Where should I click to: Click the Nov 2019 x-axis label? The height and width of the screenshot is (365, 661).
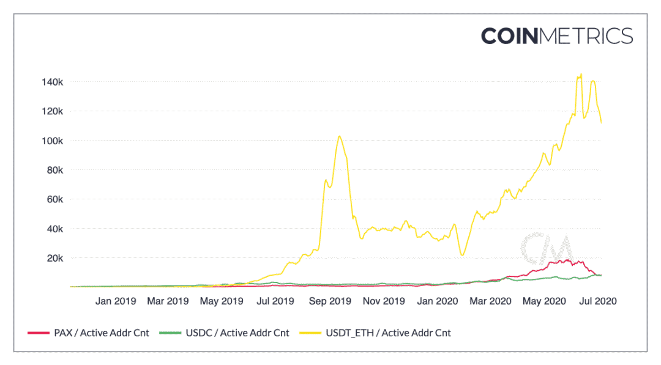(384, 301)
